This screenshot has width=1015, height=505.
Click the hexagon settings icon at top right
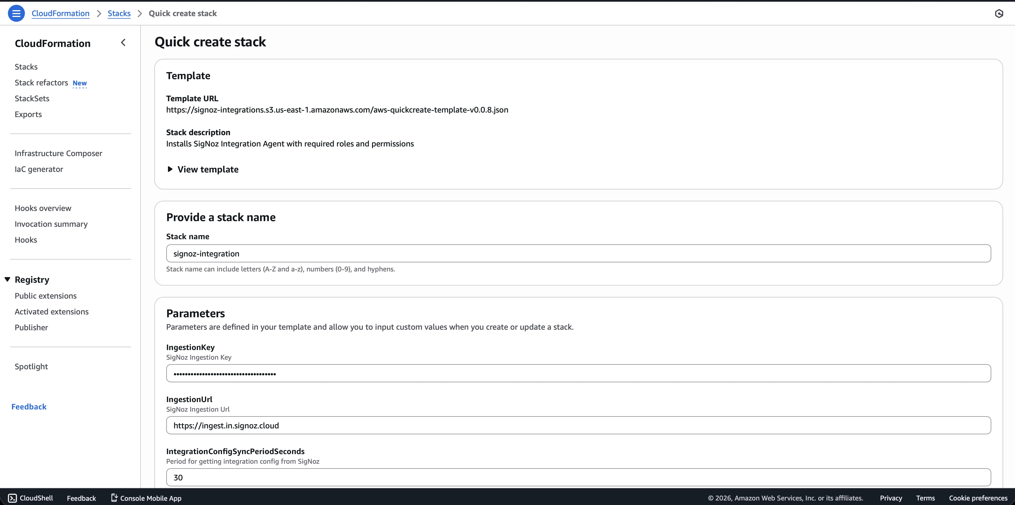[999, 14]
